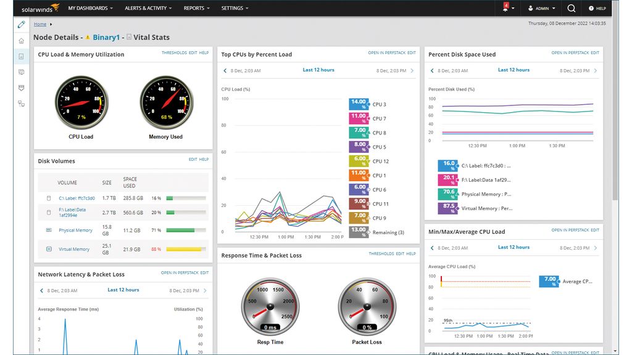Image resolution: width=632 pixels, height=355 pixels.
Task: Click the forward chevron in Min/Max/Average CPU Load
Action: 594,247
